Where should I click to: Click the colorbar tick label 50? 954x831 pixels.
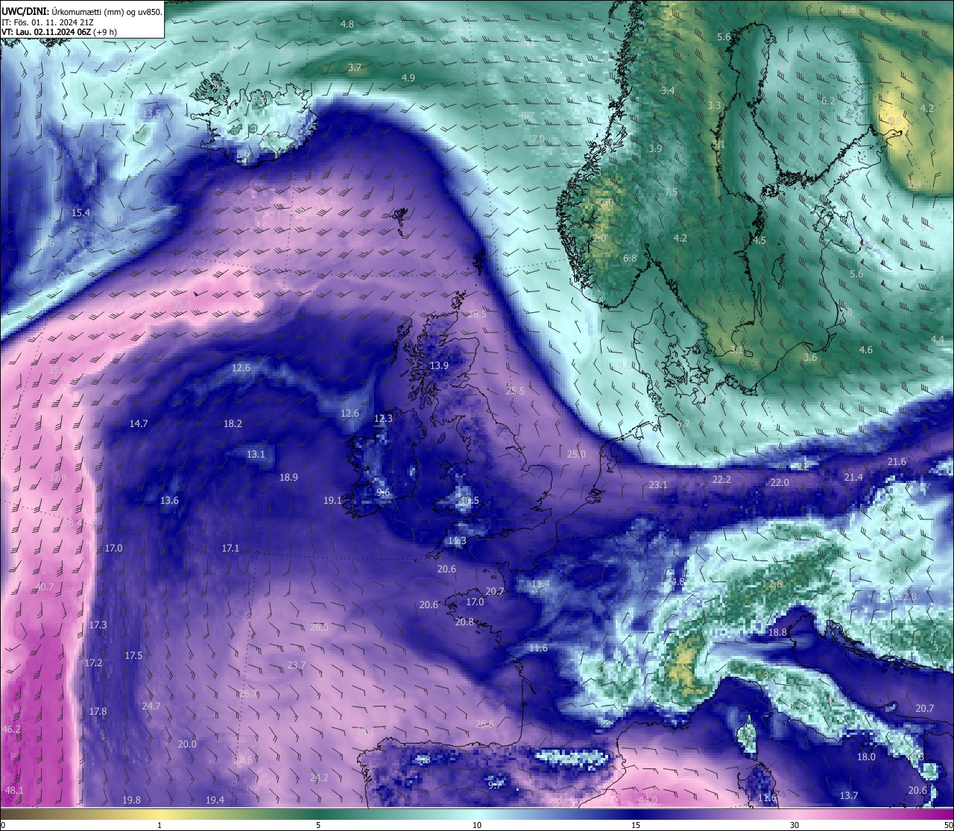(x=947, y=825)
